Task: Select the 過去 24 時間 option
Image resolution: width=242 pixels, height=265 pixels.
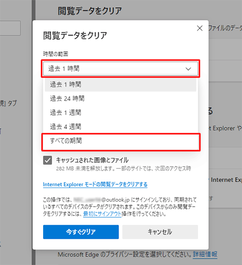Action: point(121,98)
